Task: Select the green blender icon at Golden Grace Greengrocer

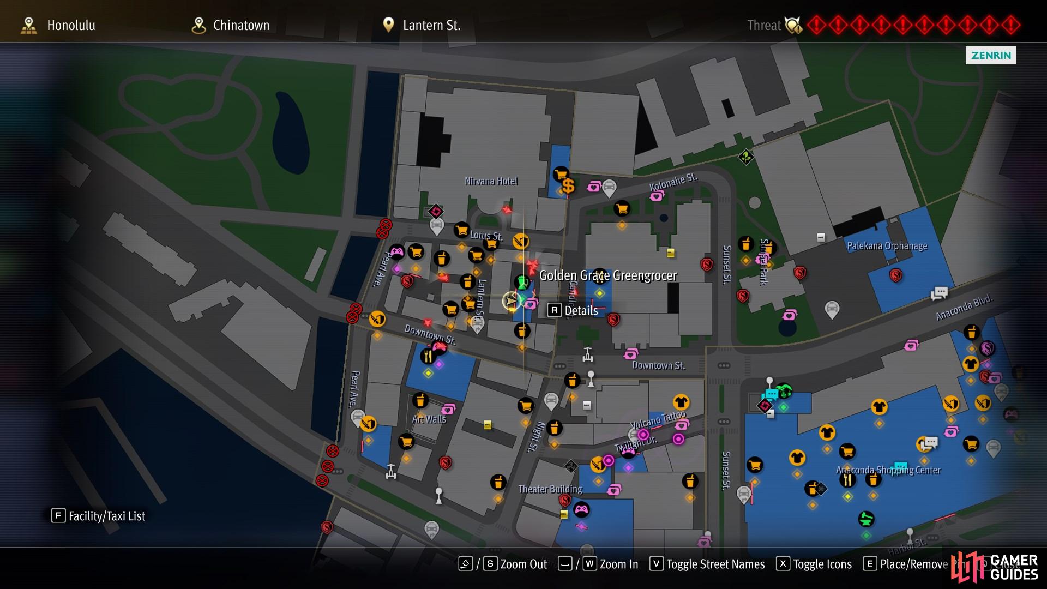Action: click(522, 282)
